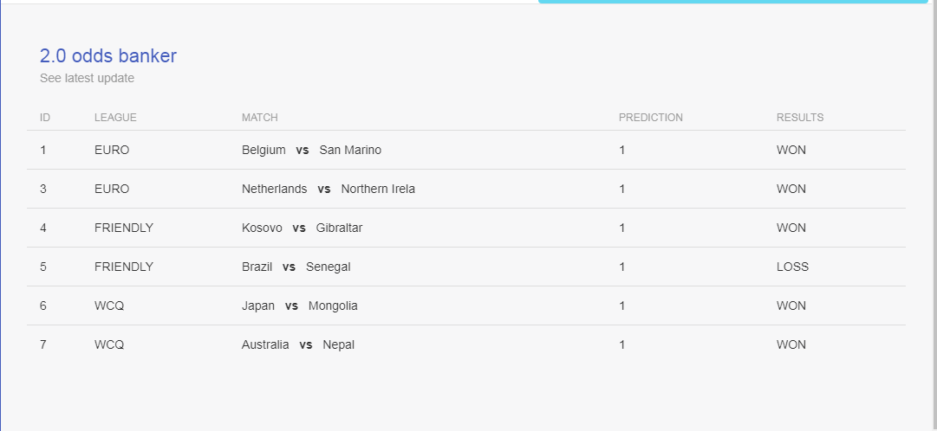Viewport: 937px width, 431px height.
Task: Click the WON result for Belgium match
Action: pyautogui.click(x=791, y=150)
